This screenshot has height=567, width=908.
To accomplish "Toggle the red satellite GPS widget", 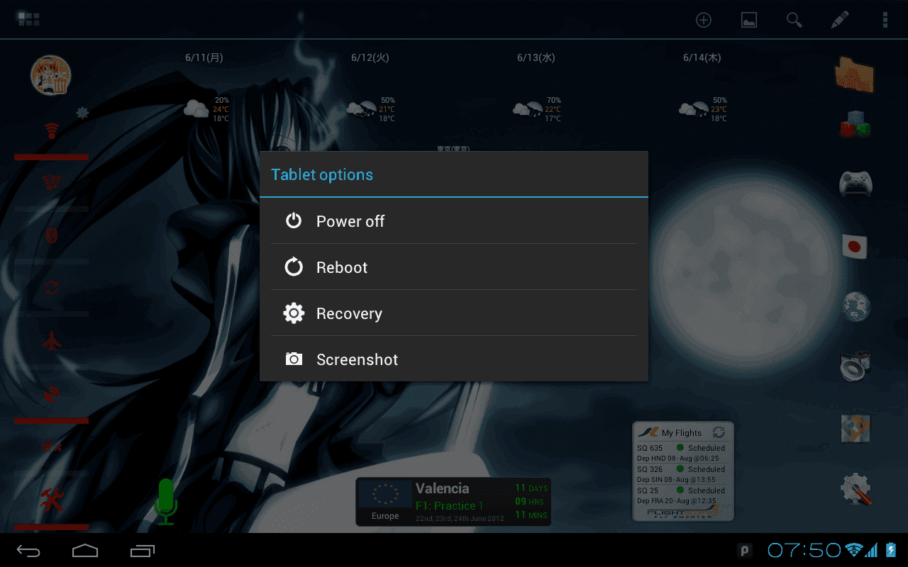I will (51, 393).
